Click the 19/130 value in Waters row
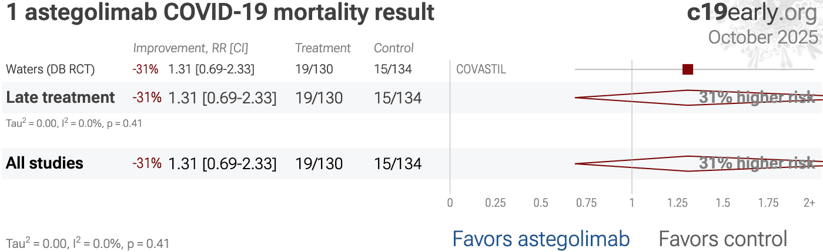The width and height of the screenshot is (823, 252). point(314,69)
